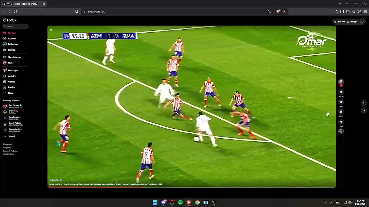This screenshot has height=207, width=369.
Task: Focus the TikTok search box
Action: point(16,26)
